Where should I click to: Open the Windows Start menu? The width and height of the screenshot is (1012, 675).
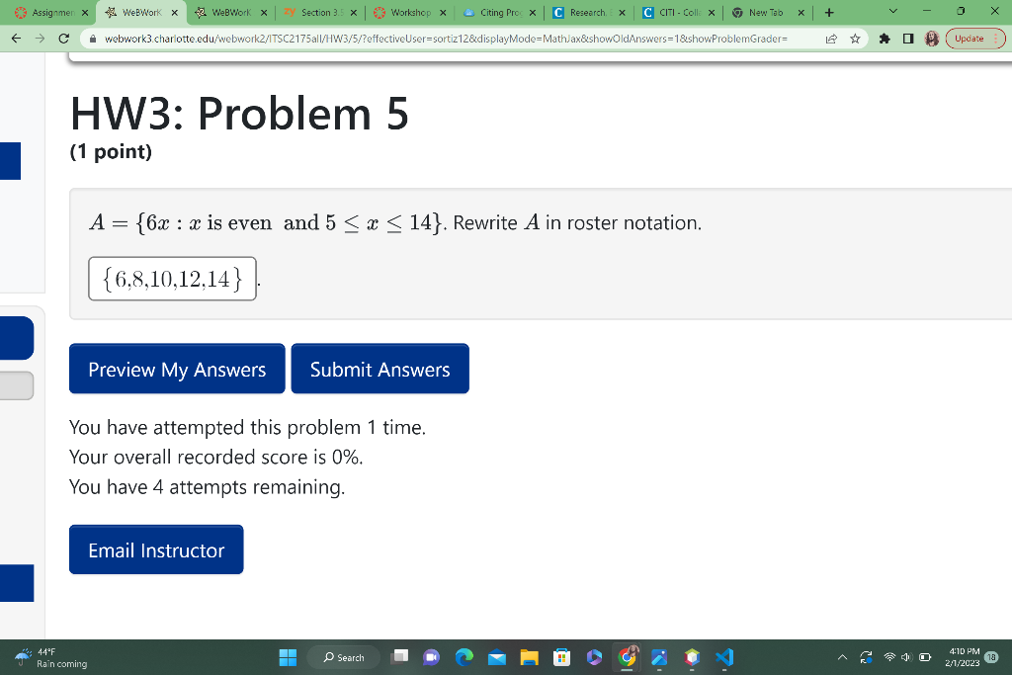point(287,656)
